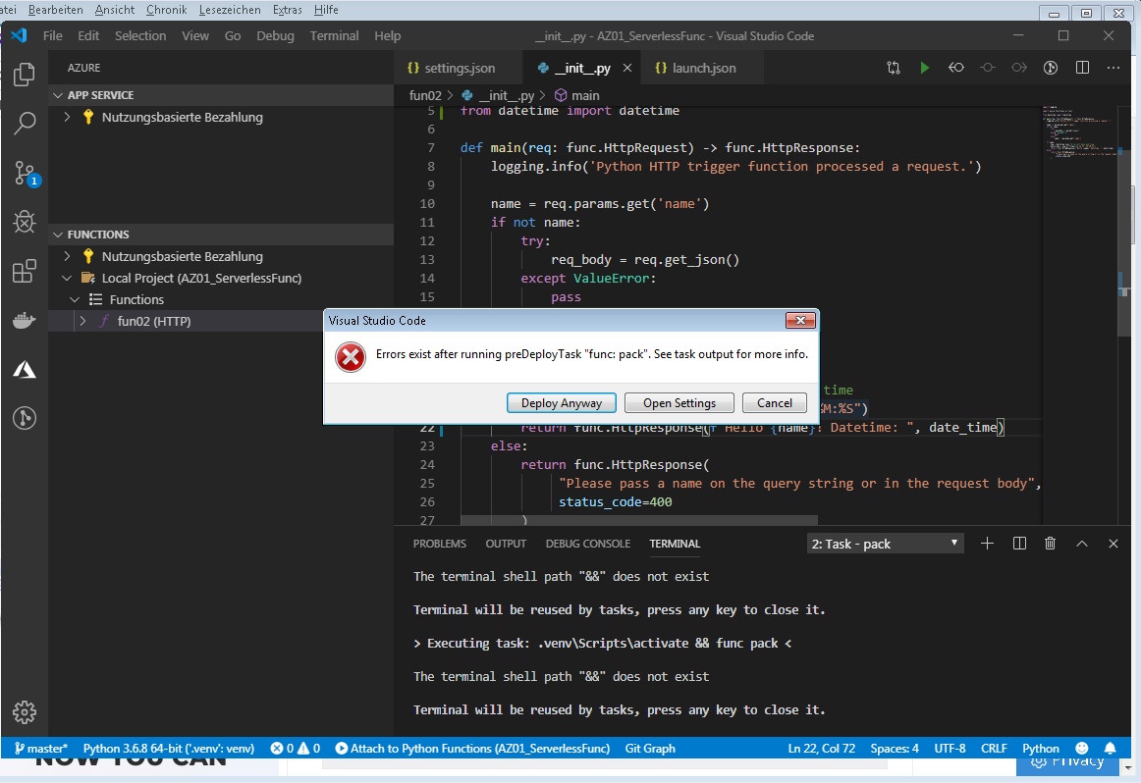Image resolution: width=1141 pixels, height=783 pixels.
Task: Open the Manage gear in activity bar
Action: click(24, 711)
